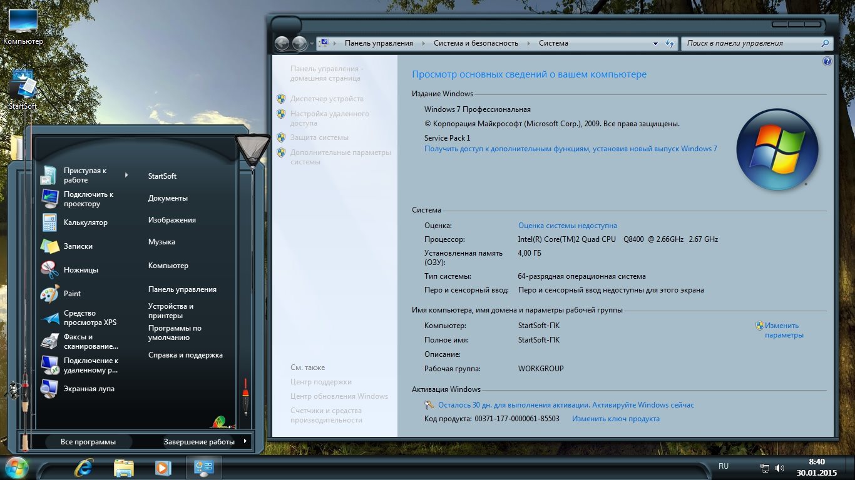
Task: Open Панель управления from the Start menu
Action: click(182, 289)
